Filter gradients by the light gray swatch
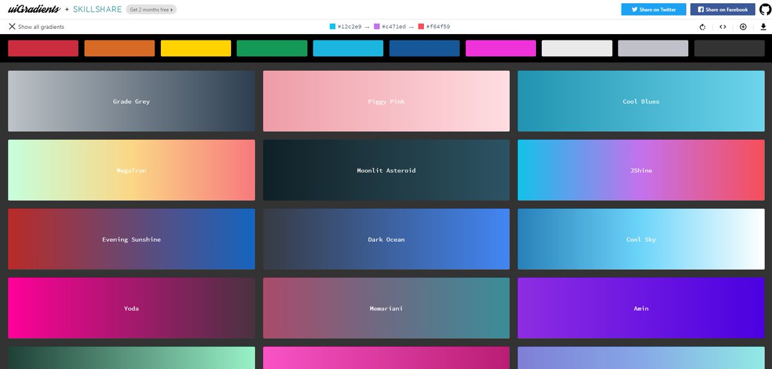Viewport: 772px width, 369px height. point(653,48)
